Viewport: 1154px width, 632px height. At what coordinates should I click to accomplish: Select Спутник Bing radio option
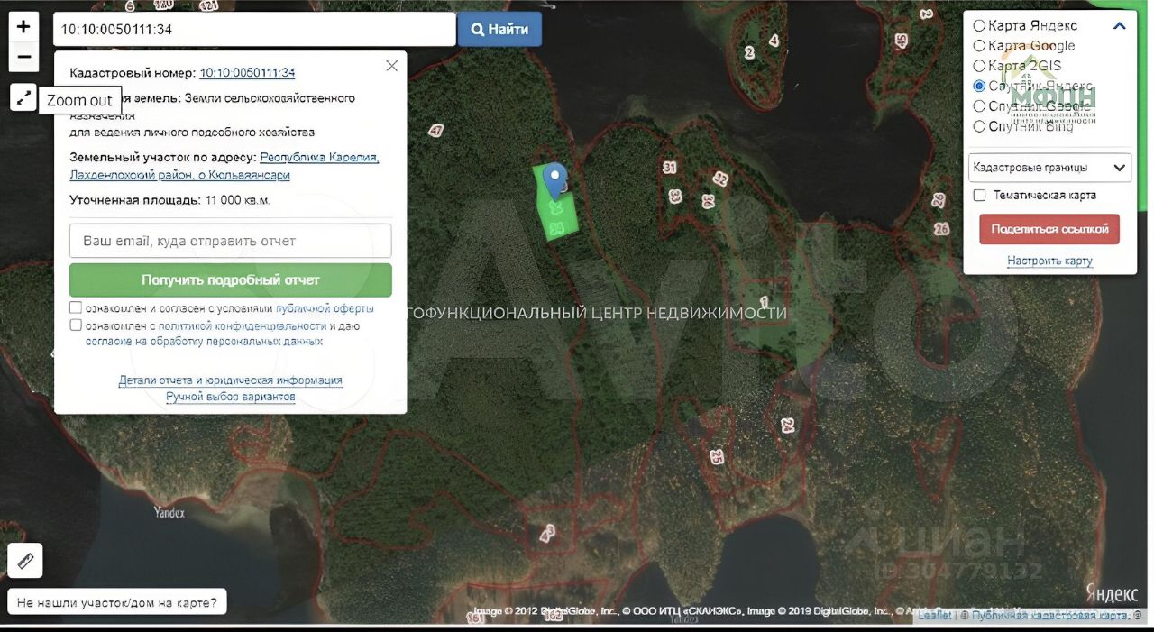click(x=979, y=126)
